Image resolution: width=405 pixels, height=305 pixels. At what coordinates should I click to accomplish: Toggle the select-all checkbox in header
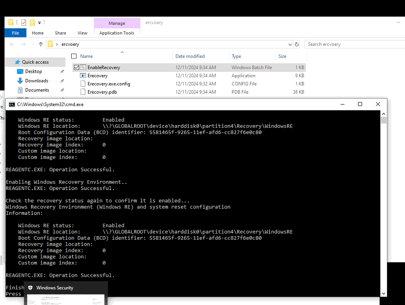pos(74,56)
